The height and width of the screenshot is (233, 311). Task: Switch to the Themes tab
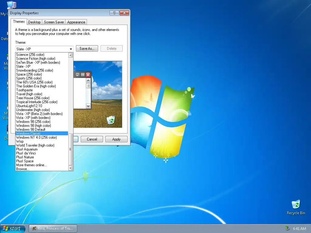(x=19, y=22)
